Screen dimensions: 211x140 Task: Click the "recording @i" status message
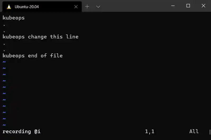(x=21, y=132)
